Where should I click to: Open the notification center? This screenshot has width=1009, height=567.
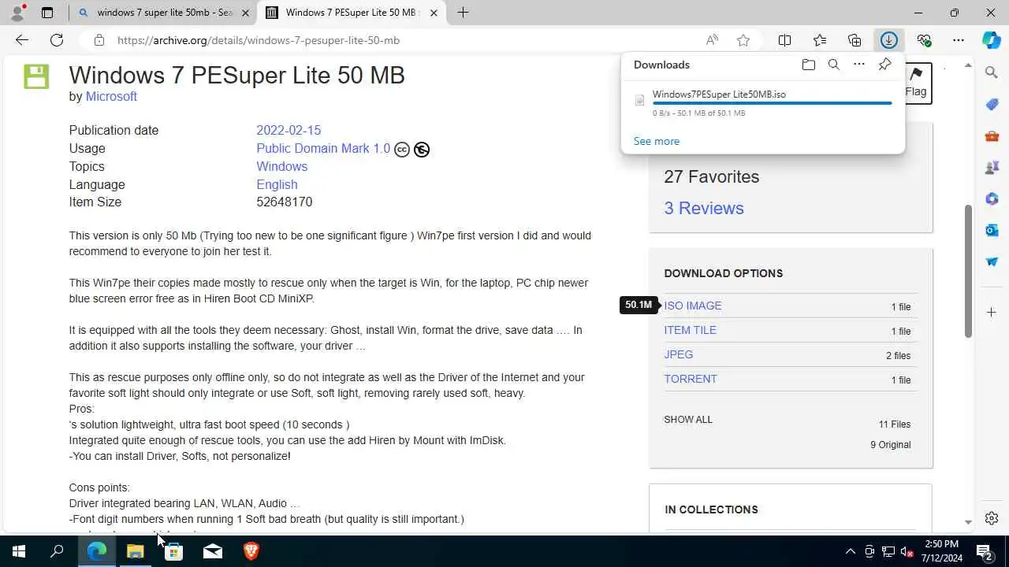pyautogui.click(x=984, y=551)
